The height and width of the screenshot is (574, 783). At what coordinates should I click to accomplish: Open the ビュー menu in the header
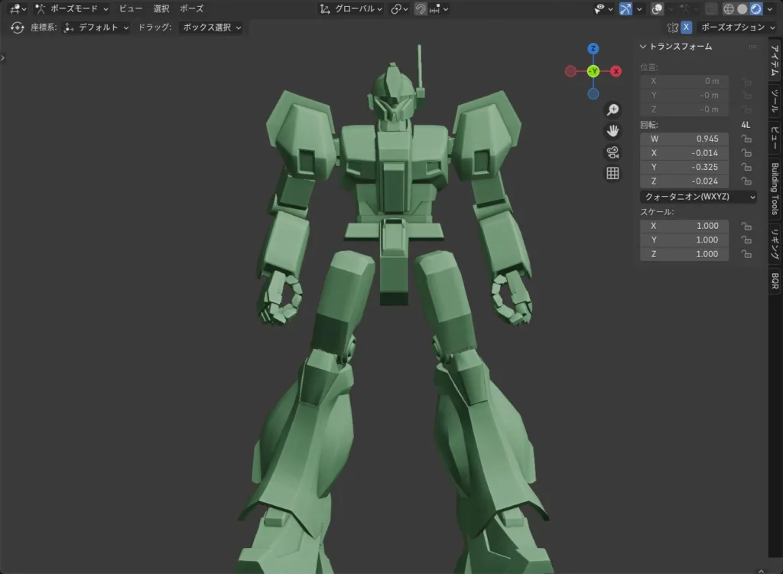point(130,9)
